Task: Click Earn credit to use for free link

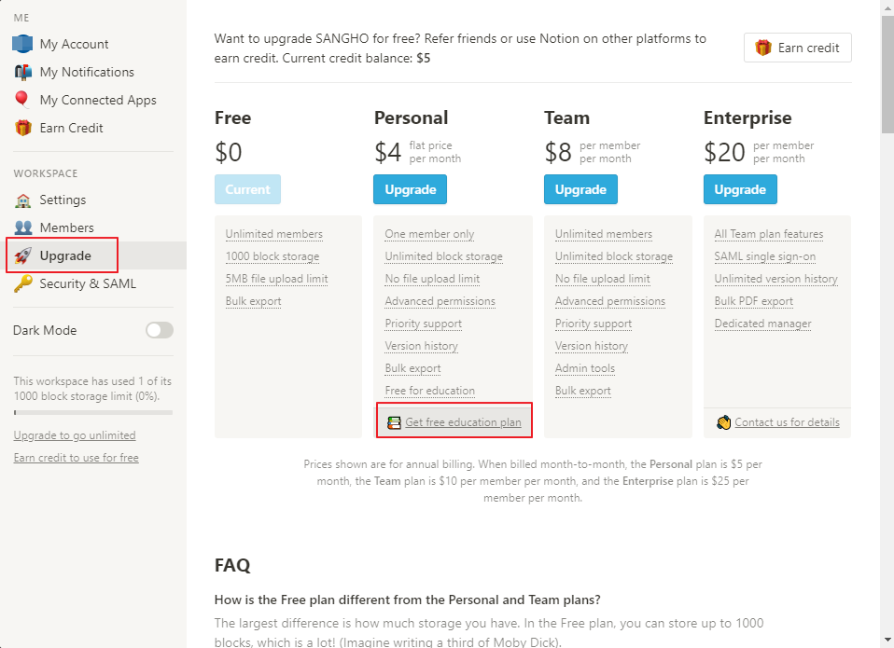Action: (x=76, y=458)
